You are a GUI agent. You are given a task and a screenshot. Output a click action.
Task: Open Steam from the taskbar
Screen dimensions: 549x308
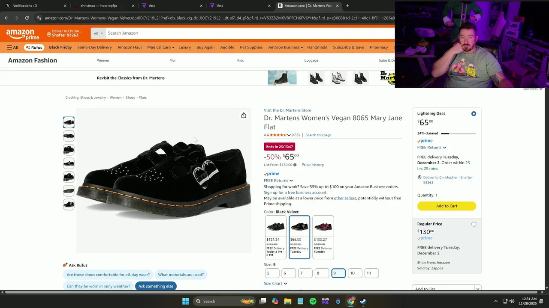click(x=363, y=301)
